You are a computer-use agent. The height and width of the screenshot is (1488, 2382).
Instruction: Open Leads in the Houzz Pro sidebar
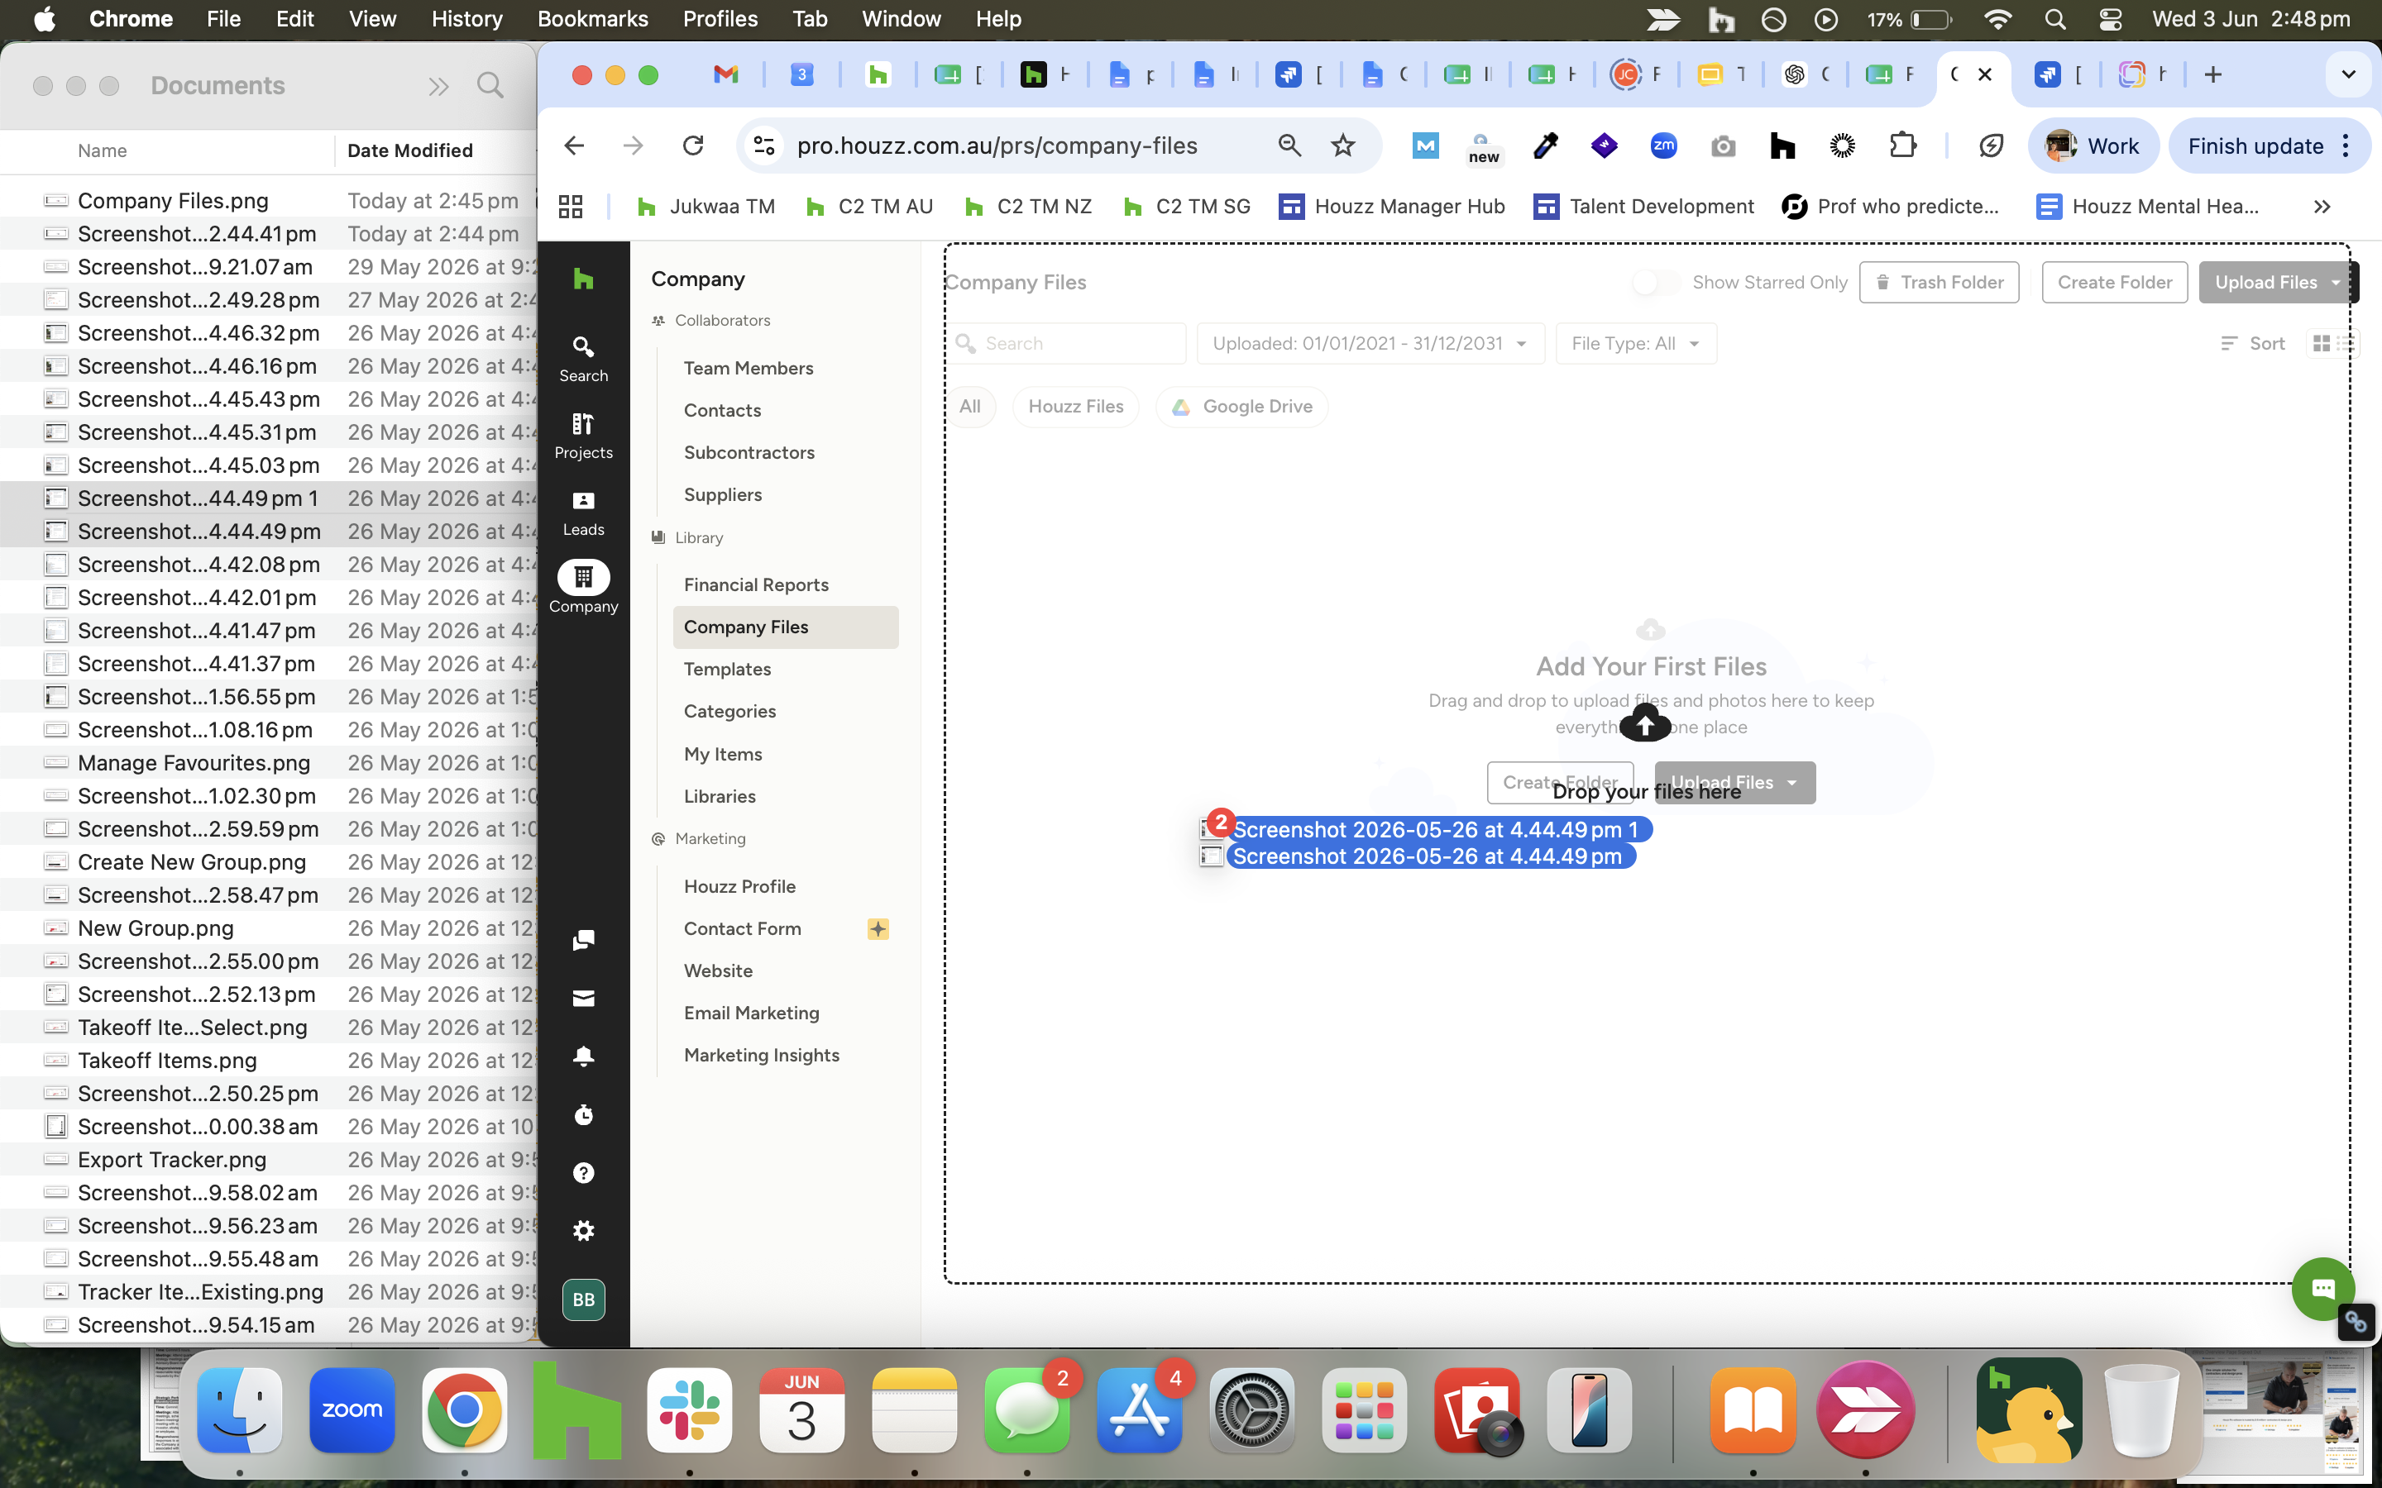[x=584, y=513]
